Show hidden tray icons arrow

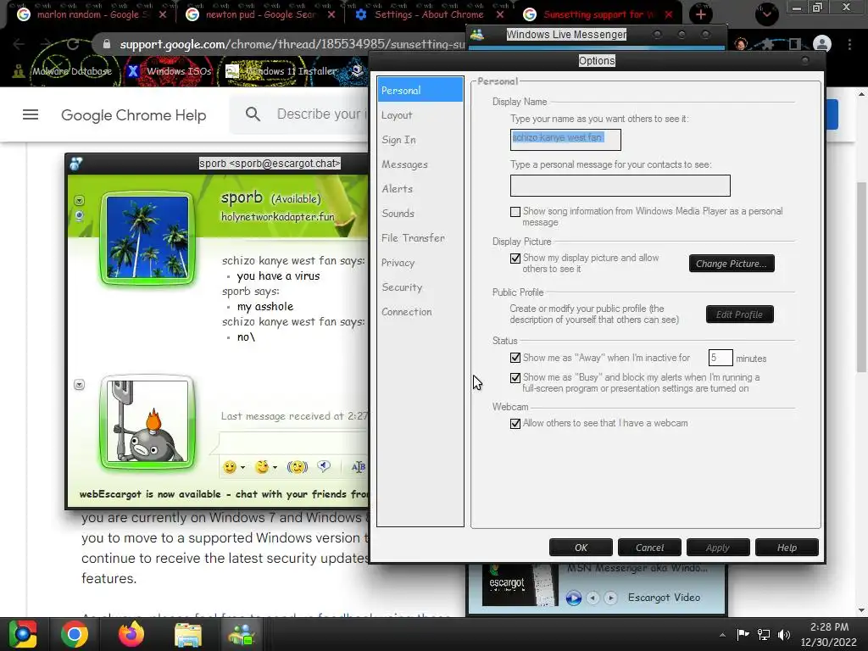(x=722, y=634)
